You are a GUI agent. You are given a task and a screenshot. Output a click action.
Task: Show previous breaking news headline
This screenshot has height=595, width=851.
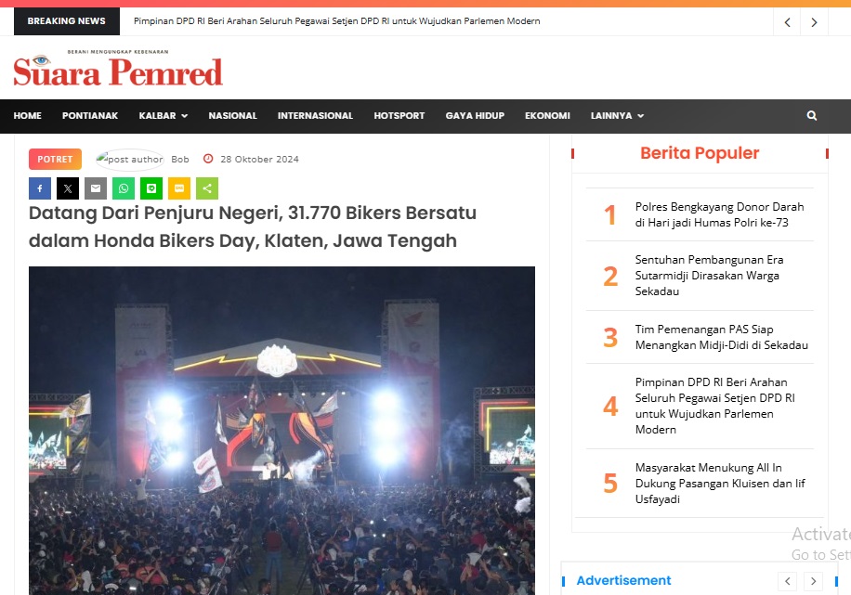(787, 22)
